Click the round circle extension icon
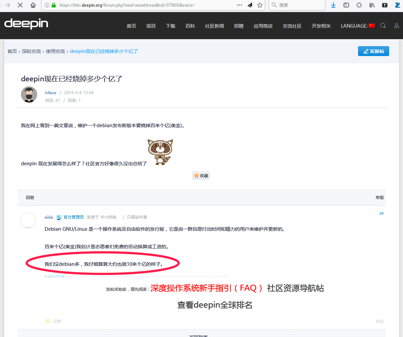 click(359, 5)
